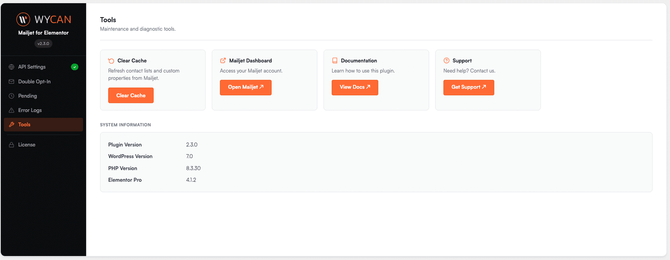Image resolution: width=670 pixels, height=260 pixels.
Task: Click the Error Logs warning icon
Action: [x=11, y=110]
